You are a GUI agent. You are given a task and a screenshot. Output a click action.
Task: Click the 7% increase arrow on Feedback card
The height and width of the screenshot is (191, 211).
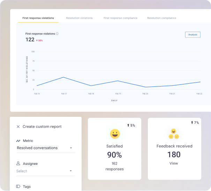tap(191, 123)
